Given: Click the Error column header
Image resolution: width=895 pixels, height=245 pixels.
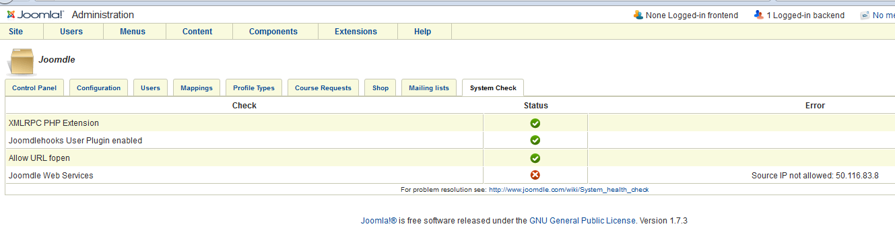Looking at the screenshot, I should 815,106.
